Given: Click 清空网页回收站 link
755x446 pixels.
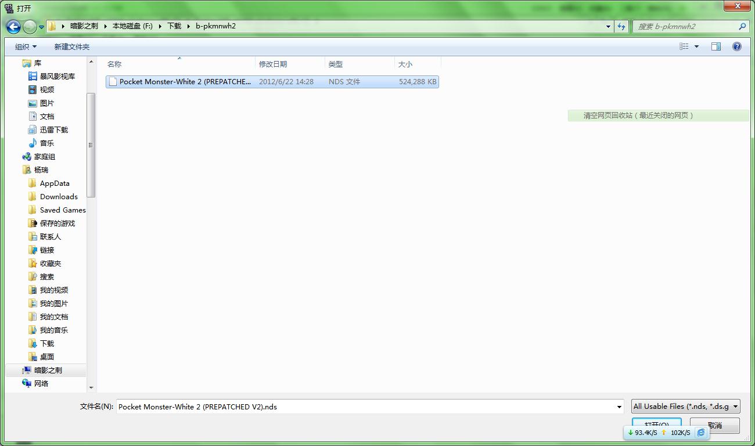Looking at the screenshot, I should tap(638, 116).
